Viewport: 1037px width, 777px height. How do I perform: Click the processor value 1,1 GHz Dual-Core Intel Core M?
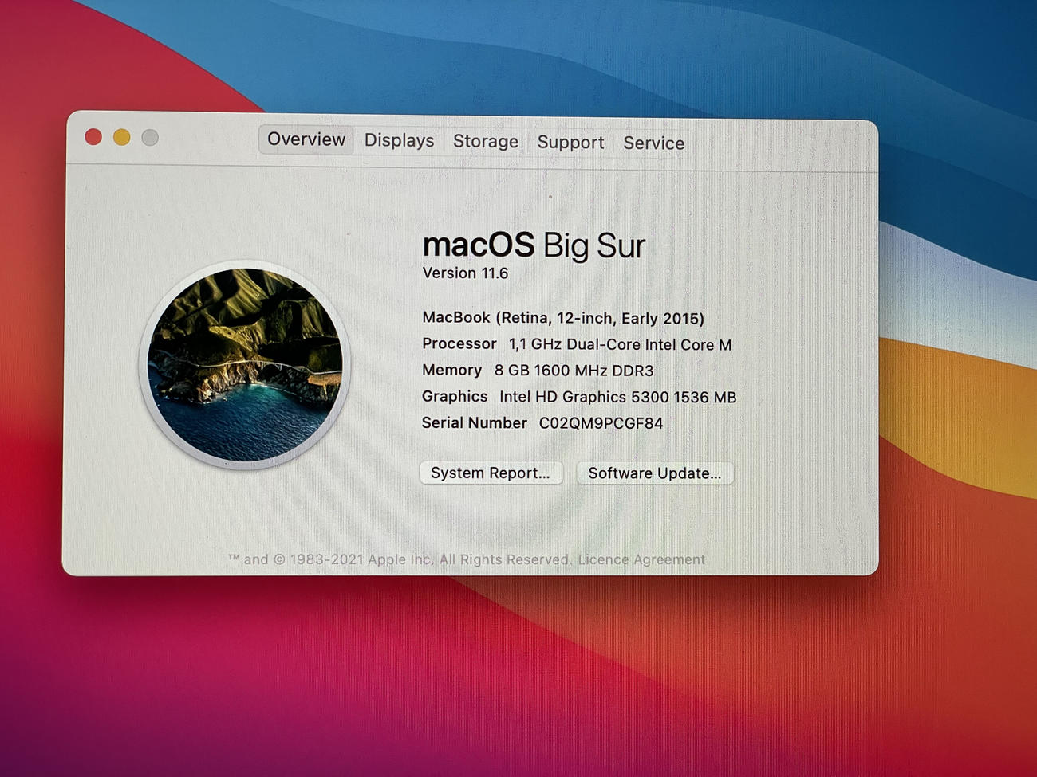[620, 344]
